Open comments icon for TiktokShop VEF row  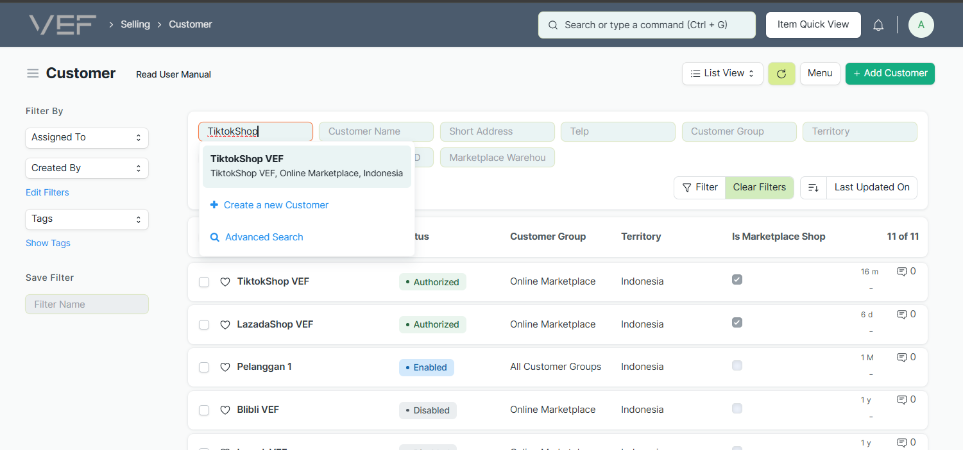point(901,272)
